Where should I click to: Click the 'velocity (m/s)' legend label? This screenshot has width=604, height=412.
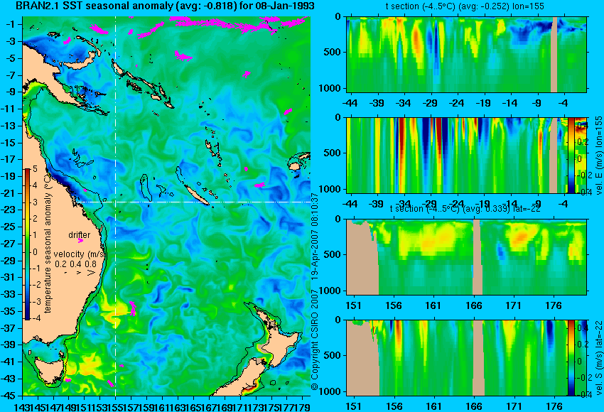pyautogui.click(x=80, y=254)
